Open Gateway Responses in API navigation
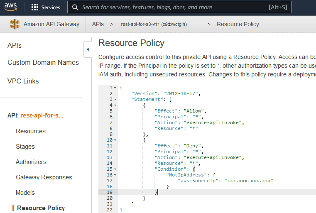The image size is (316, 213). (x=44, y=177)
